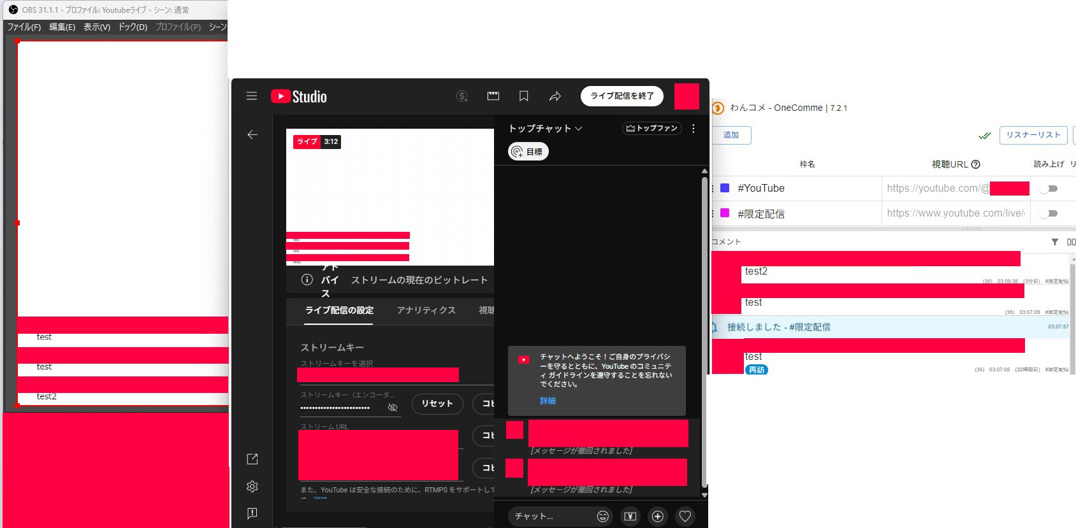The height and width of the screenshot is (528, 1076).
Task: Click the help icon next to 視聴URL
Action: coord(975,164)
